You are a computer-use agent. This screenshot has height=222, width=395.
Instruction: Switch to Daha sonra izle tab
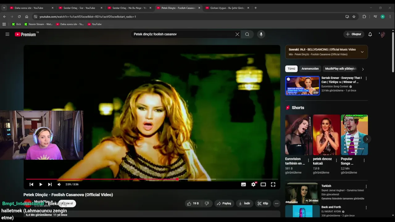[x=29, y=8]
